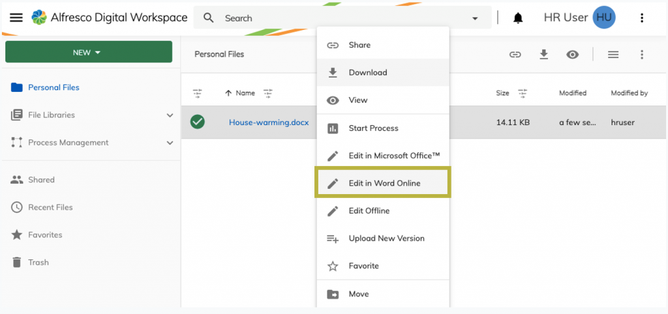Click the share link toolbar icon

[515, 55]
